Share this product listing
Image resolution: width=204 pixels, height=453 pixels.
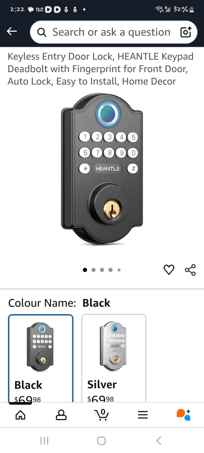pos(190,270)
